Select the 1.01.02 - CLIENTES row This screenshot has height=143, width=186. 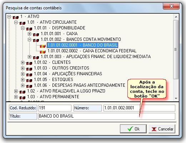52,62
